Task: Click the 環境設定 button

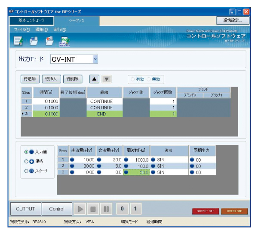Action: (x=232, y=20)
